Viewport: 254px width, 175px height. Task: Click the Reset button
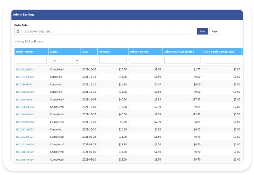215,31
